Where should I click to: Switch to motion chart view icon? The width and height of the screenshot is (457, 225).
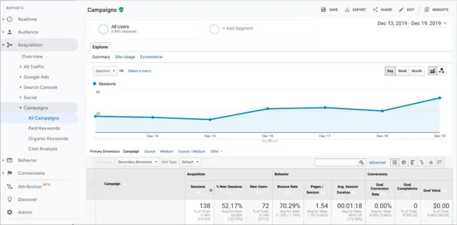[442, 71]
